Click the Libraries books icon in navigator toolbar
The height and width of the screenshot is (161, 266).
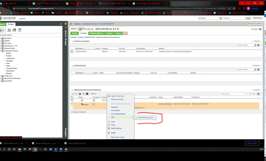pyautogui.click(x=14, y=30)
